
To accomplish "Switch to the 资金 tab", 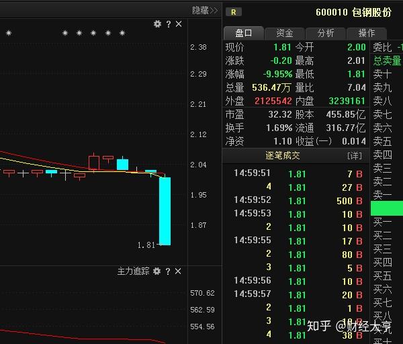I will 285,33.
